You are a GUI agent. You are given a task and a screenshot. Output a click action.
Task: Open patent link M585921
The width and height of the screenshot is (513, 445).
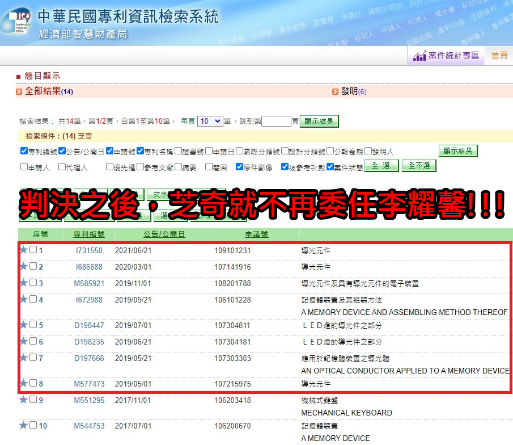pyautogui.click(x=89, y=283)
